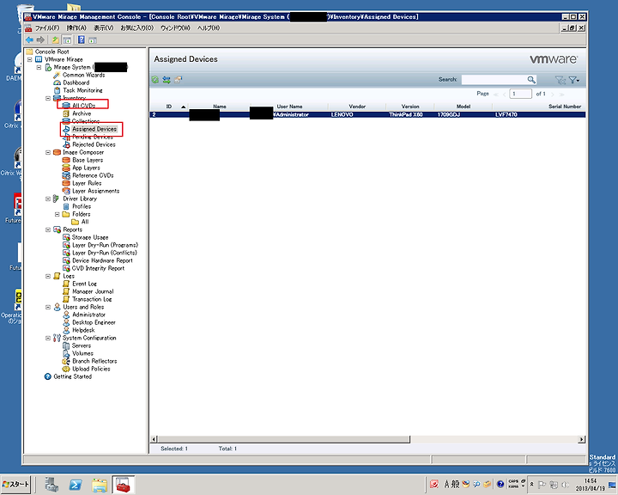Click the gray Forward arrow in toolbar
The image size is (618, 495).
pyautogui.click(x=40, y=40)
